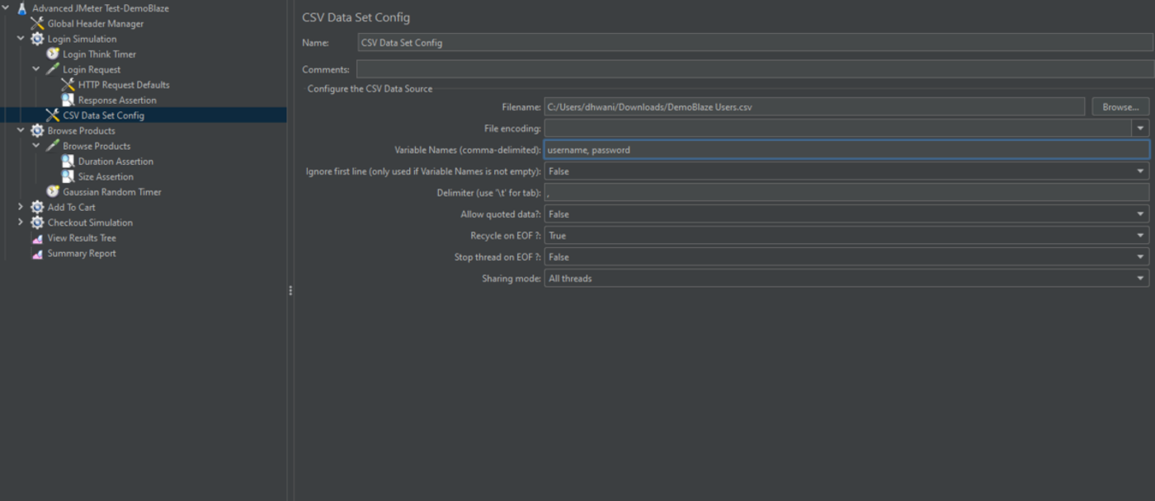Expand the Checkout Simulation thread group
This screenshot has height=501, width=1155.
(x=21, y=222)
